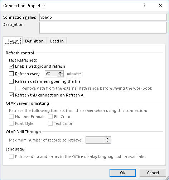Click the 60 minutes value field
The image size is (169, 180).
click(51, 74)
